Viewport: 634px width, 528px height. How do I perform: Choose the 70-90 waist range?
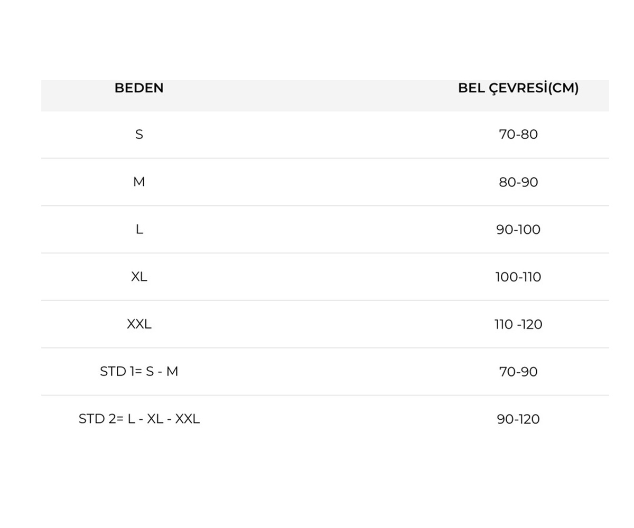tap(518, 372)
